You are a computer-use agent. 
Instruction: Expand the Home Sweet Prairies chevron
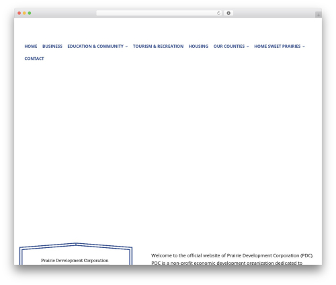[304, 46]
